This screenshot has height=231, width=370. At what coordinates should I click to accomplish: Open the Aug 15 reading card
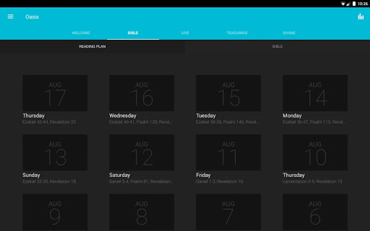click(x=228, y=93)
